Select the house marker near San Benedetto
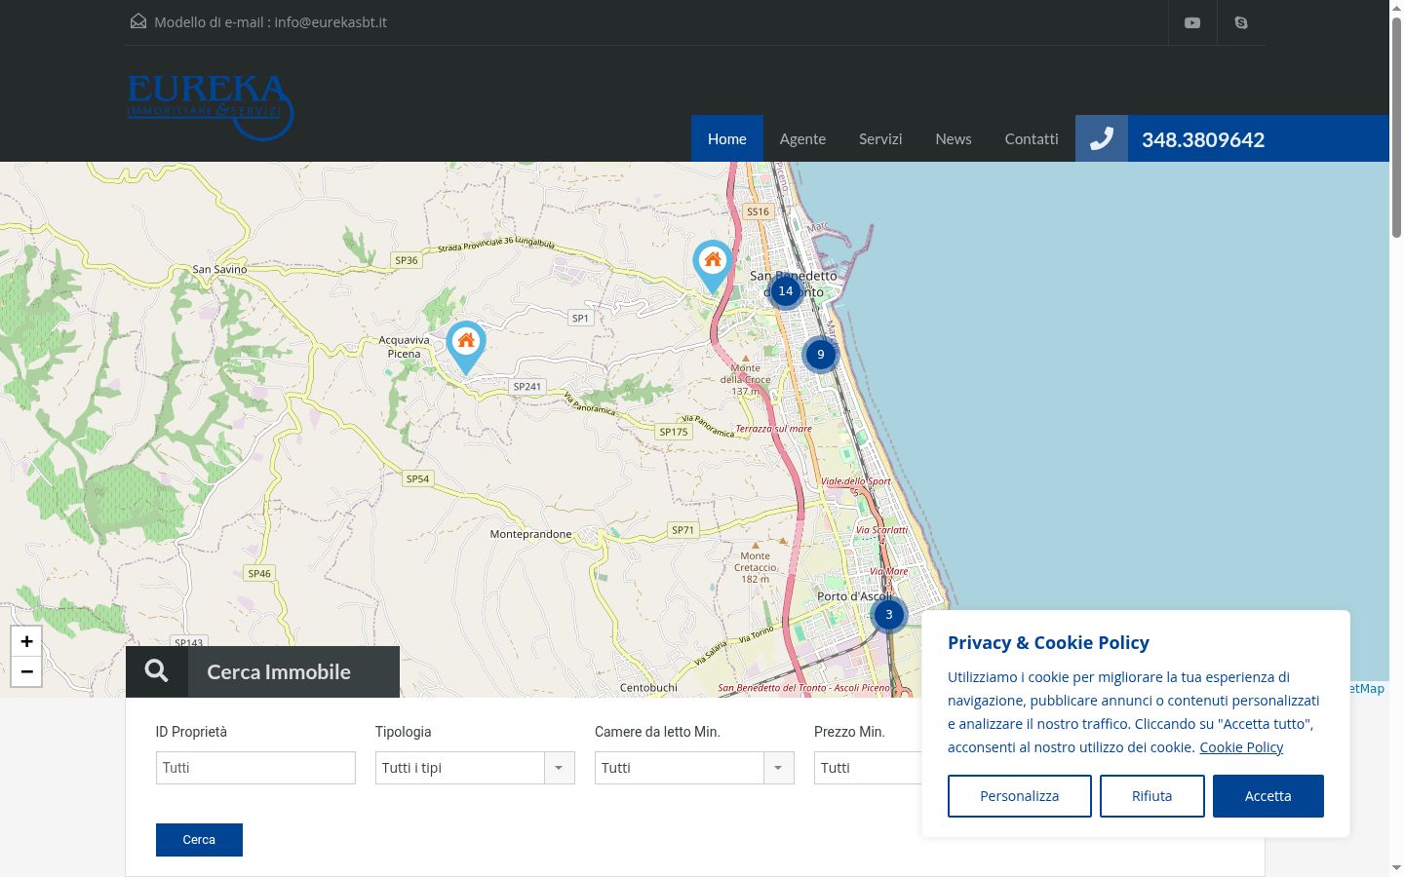1404x877 pixels. click(x=713, y=267)
